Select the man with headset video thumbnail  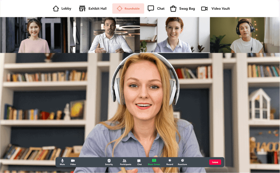tap(245, 35)
